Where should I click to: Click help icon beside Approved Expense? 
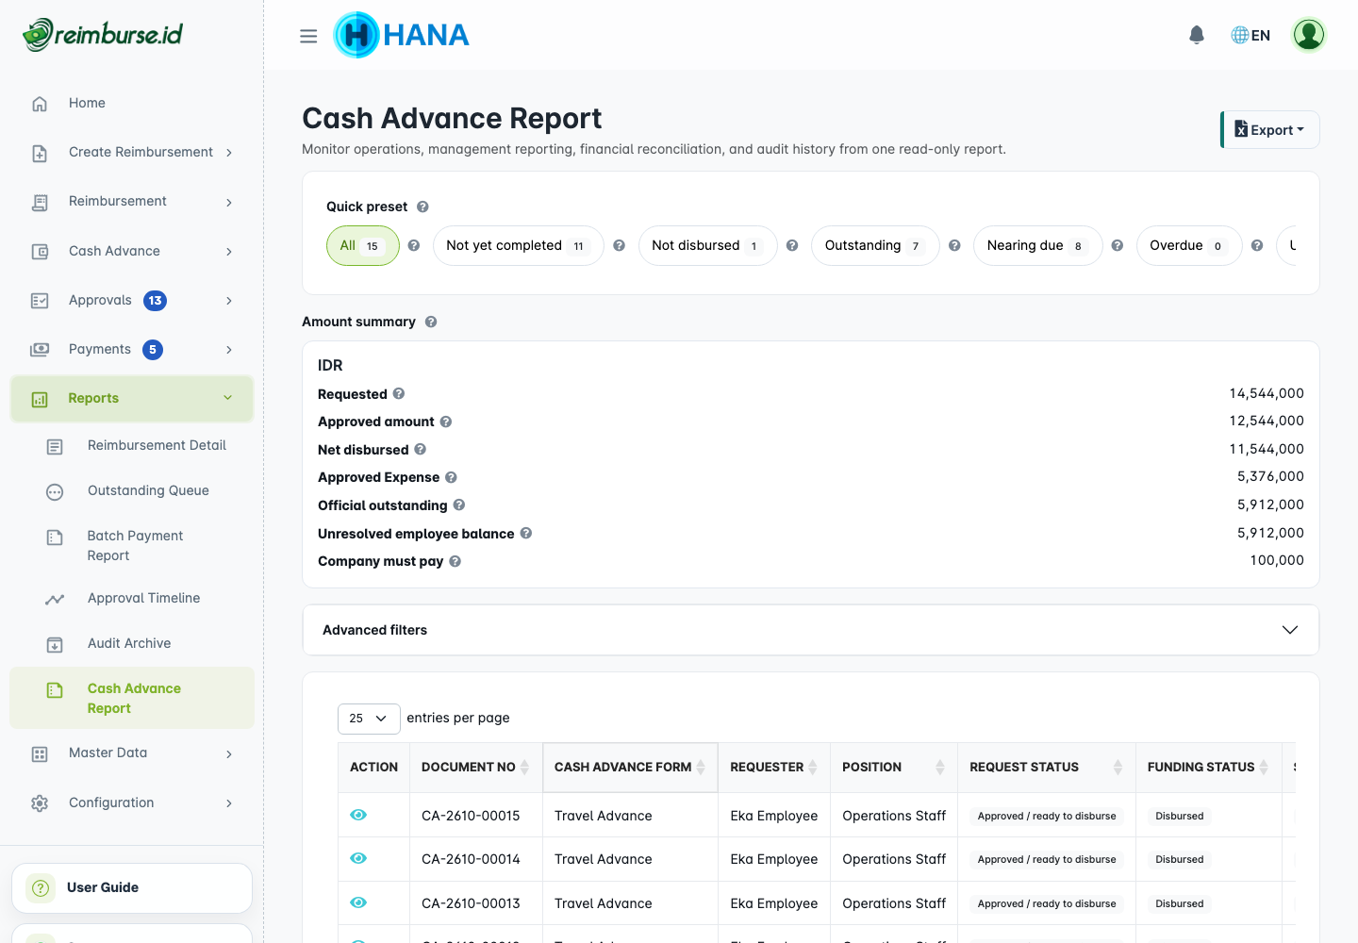pos(451,477)
